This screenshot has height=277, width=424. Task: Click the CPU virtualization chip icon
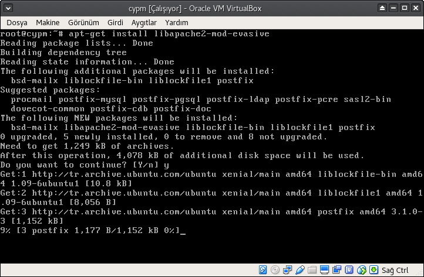pyautogui.click(x=349, y=270)
